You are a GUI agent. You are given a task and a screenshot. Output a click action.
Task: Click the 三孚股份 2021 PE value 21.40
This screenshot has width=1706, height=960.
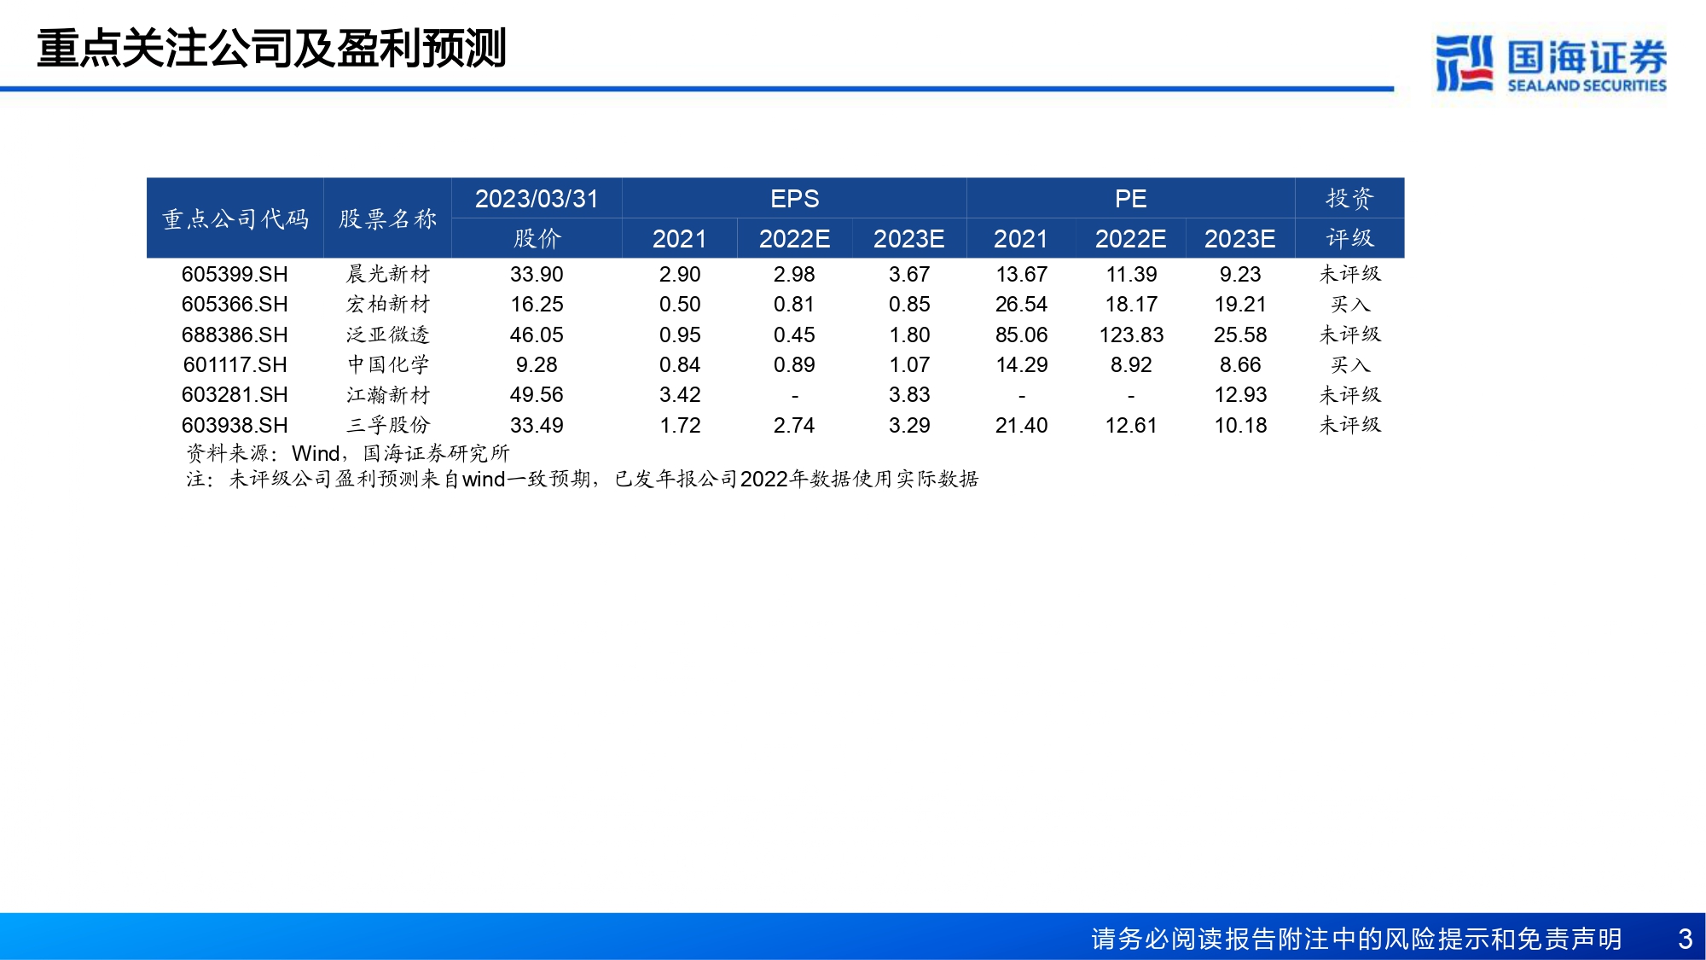tap(1021, 425)
